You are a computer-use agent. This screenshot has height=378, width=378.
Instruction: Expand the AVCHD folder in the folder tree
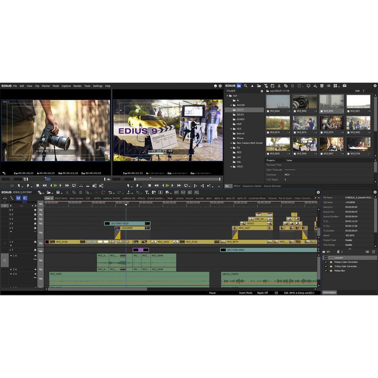(232, 105)
